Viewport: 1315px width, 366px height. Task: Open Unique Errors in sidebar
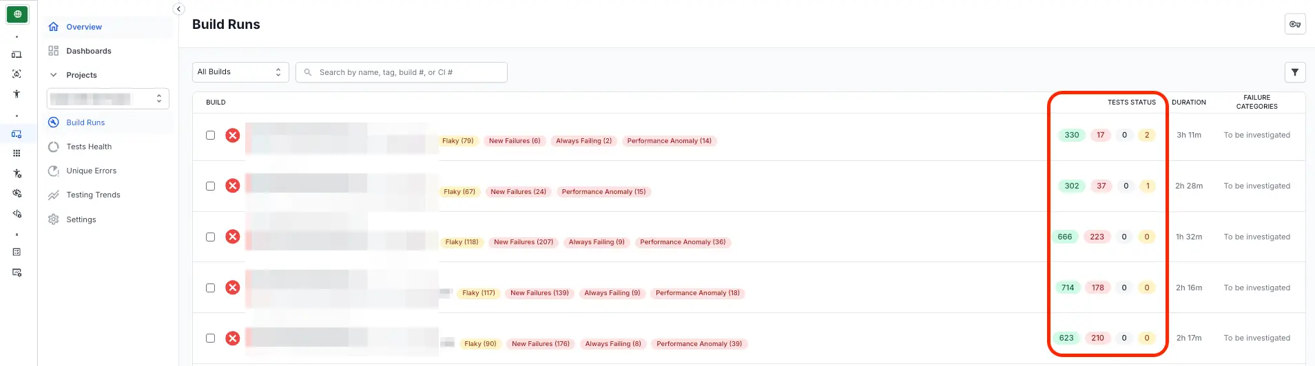tap(91, 171)
